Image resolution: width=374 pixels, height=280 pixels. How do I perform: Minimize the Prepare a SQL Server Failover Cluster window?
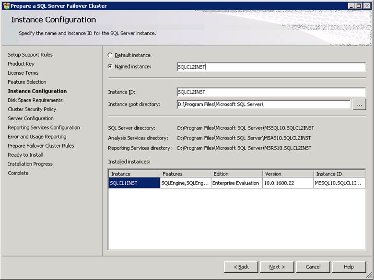point(351,6)
